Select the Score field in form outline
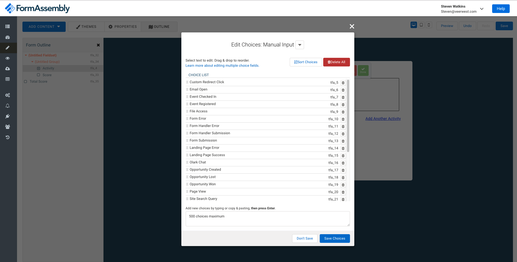 pos(47,75)
